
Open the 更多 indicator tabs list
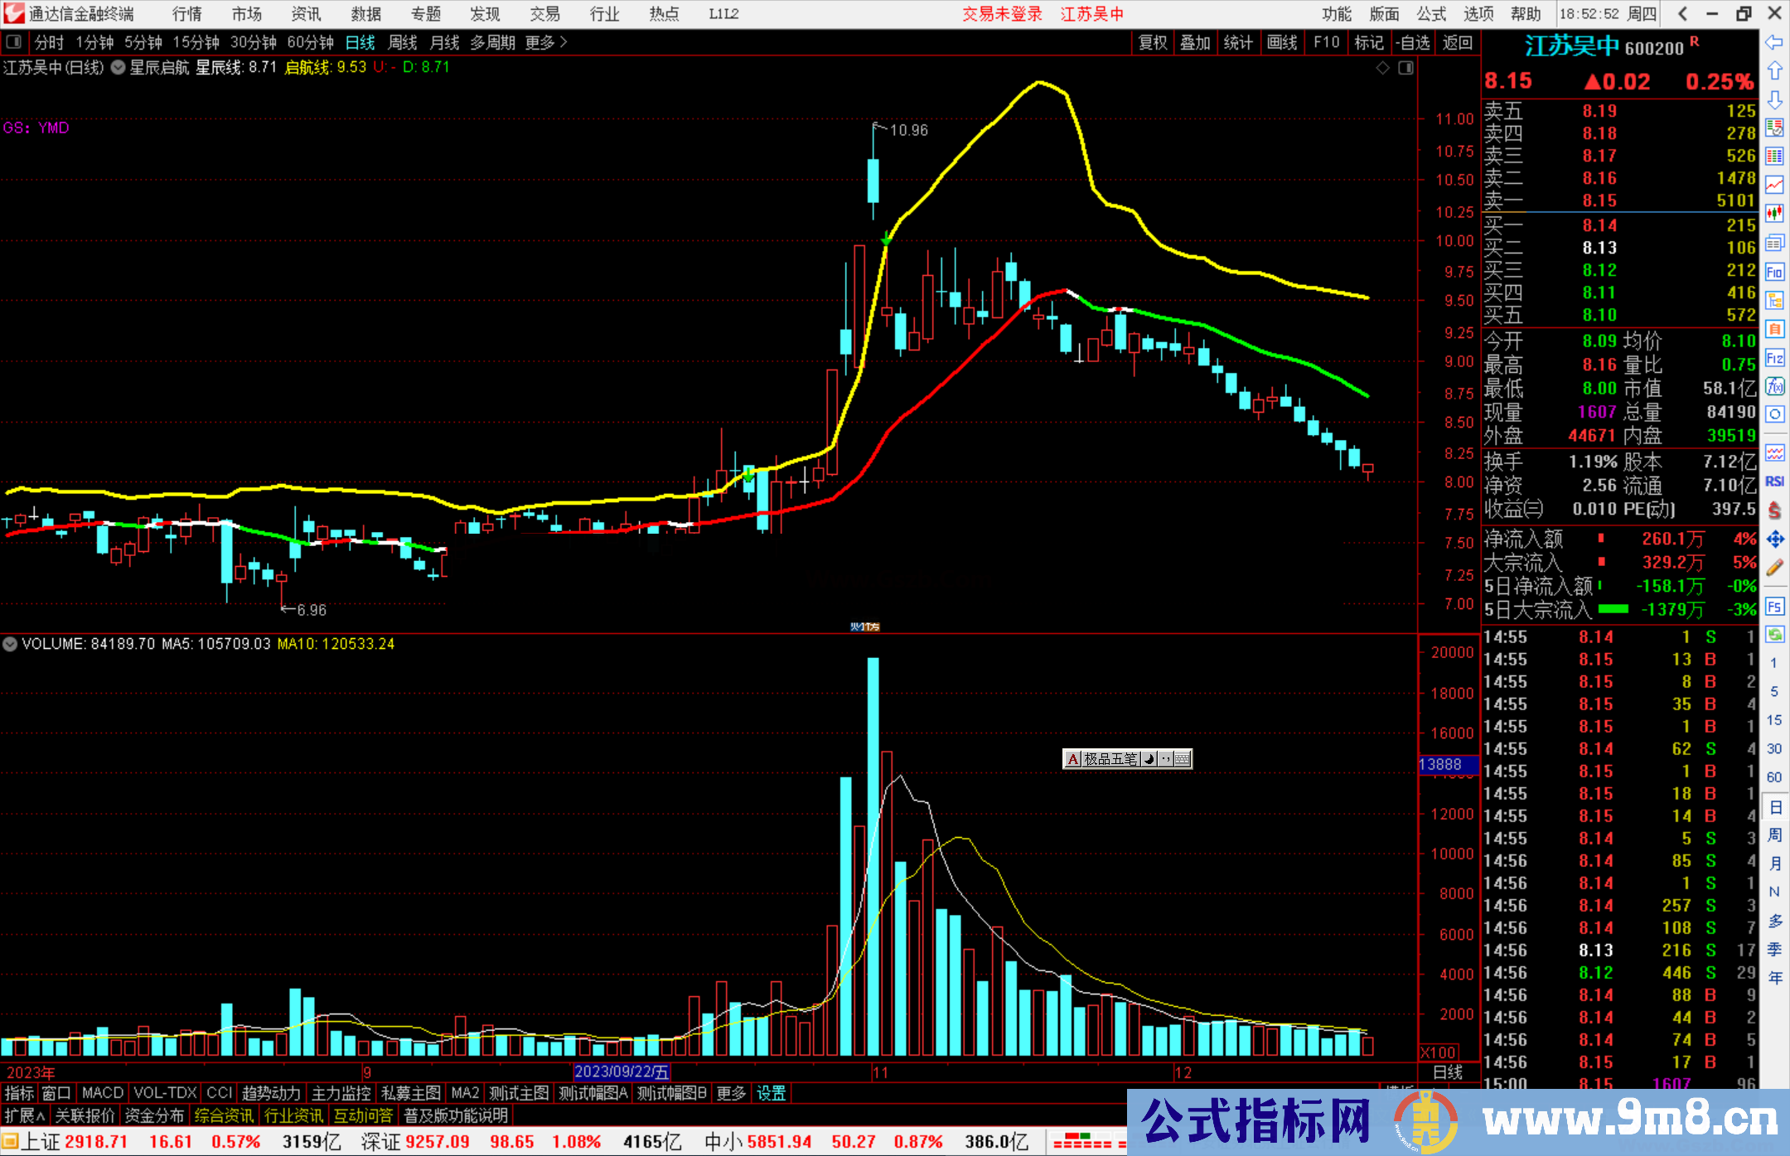pos(731,1093)
